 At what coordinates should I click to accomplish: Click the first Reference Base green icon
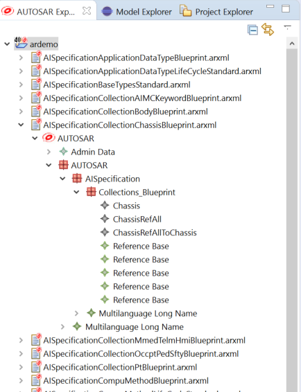point(105,246)
